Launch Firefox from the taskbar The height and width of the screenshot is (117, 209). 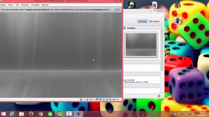click(31, 114)
